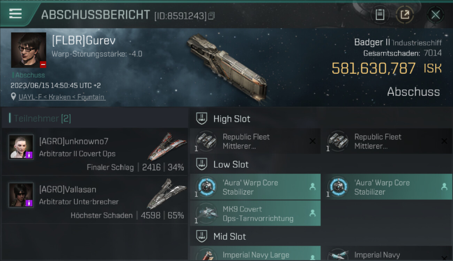The height and width of the screenshot is (261, 453).
Task: Collapse the High Slot section
Action: [x=201, y=119]
